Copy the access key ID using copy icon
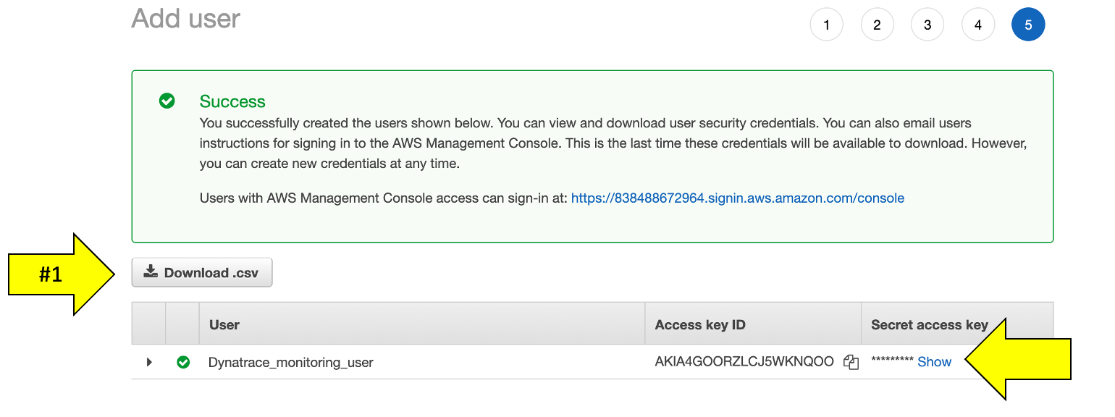Image resolution: width=1115 pixels, height=417 pixels. [x=851, y=363]
